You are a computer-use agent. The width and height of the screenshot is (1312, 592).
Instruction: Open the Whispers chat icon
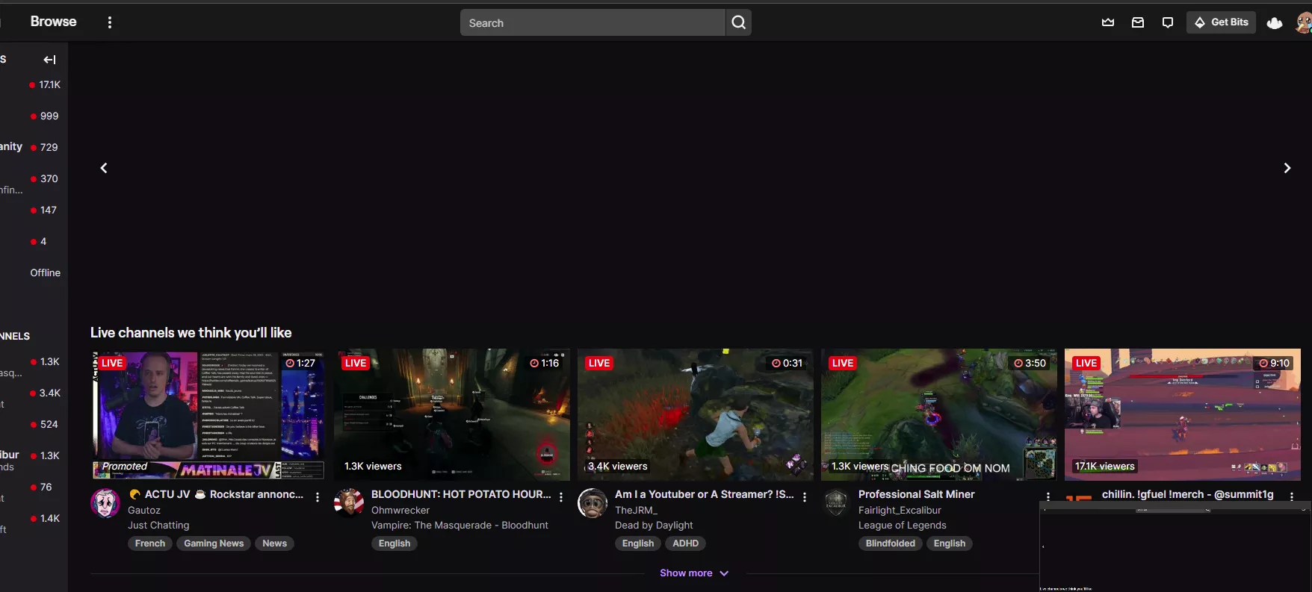(x=1168, y=22)
